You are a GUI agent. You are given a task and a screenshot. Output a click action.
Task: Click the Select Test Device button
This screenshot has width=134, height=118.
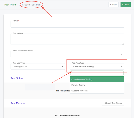(113, 103)
